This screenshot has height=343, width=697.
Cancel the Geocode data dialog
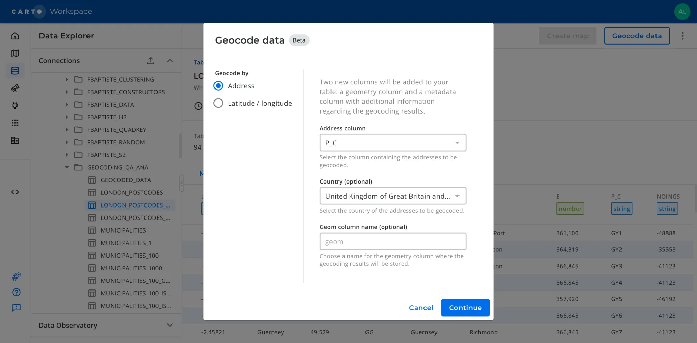click(421, 308)
